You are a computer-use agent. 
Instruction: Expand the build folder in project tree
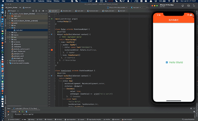pyautogui.click(x=10, y=23)
